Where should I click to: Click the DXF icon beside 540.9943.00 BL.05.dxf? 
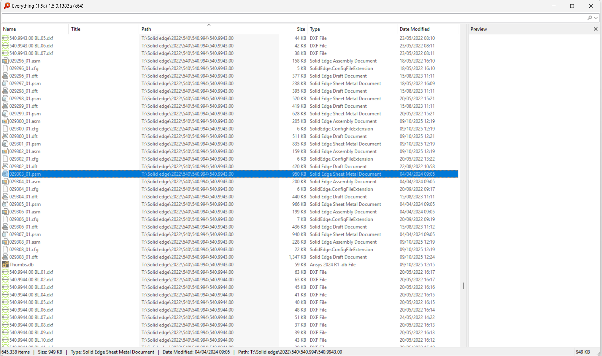[5, 38]
